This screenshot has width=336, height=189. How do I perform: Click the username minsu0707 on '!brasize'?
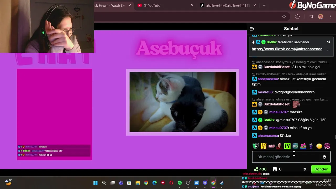[x=279, y=112]
